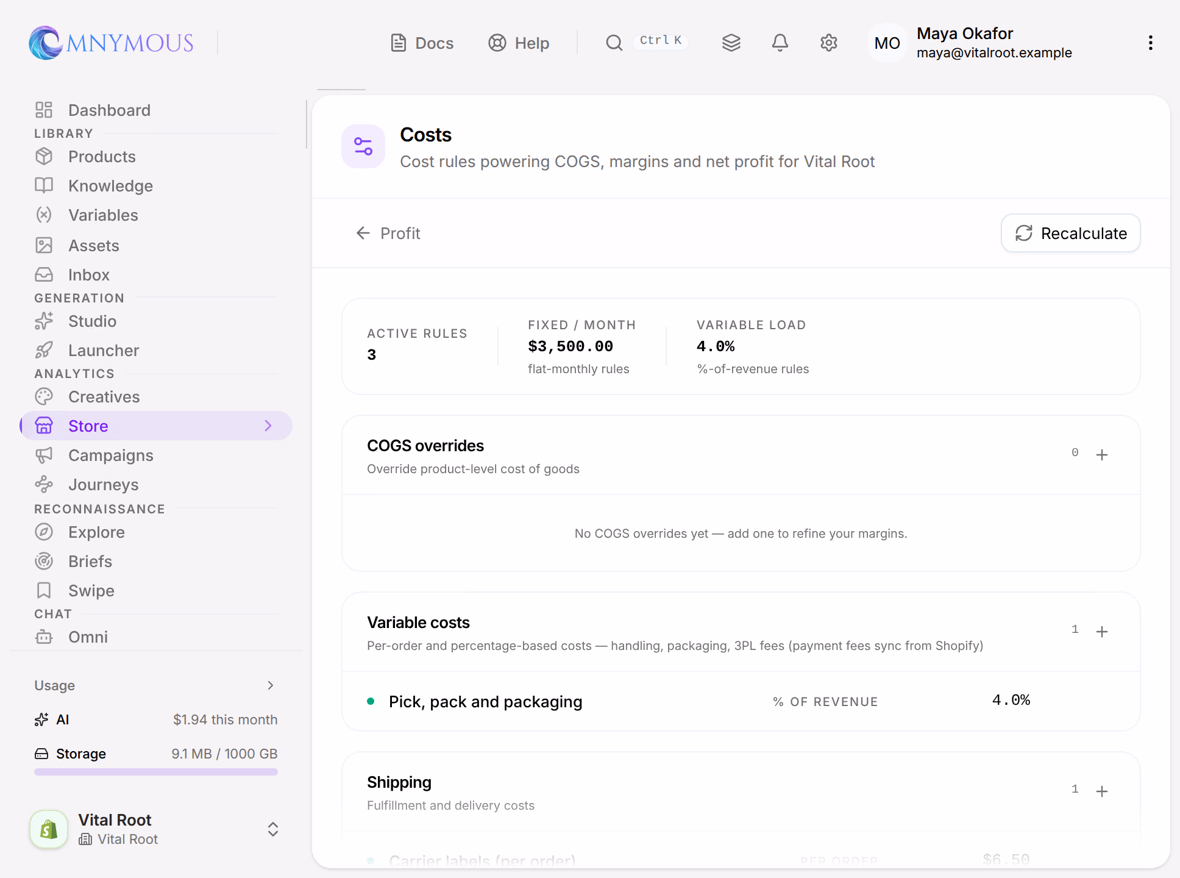This screenshot has width=1180, height=878.
Task: Open Products in sidebar
Action: (156, 156)
